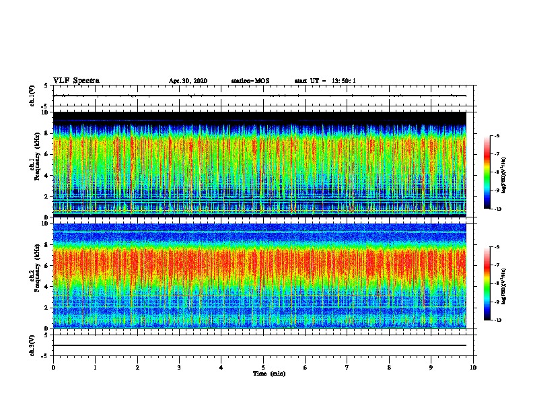
Task: Click the "Time (min)" x-axis label
Action: [x=269, y=374]
